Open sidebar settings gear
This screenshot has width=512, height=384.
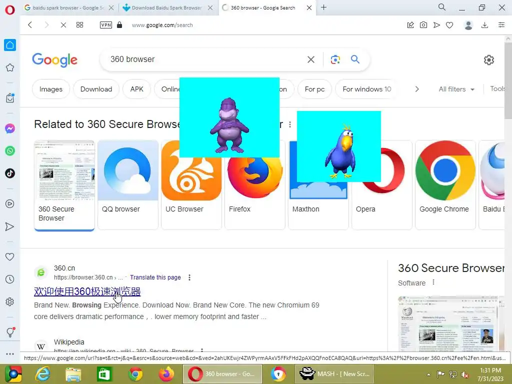10,301
